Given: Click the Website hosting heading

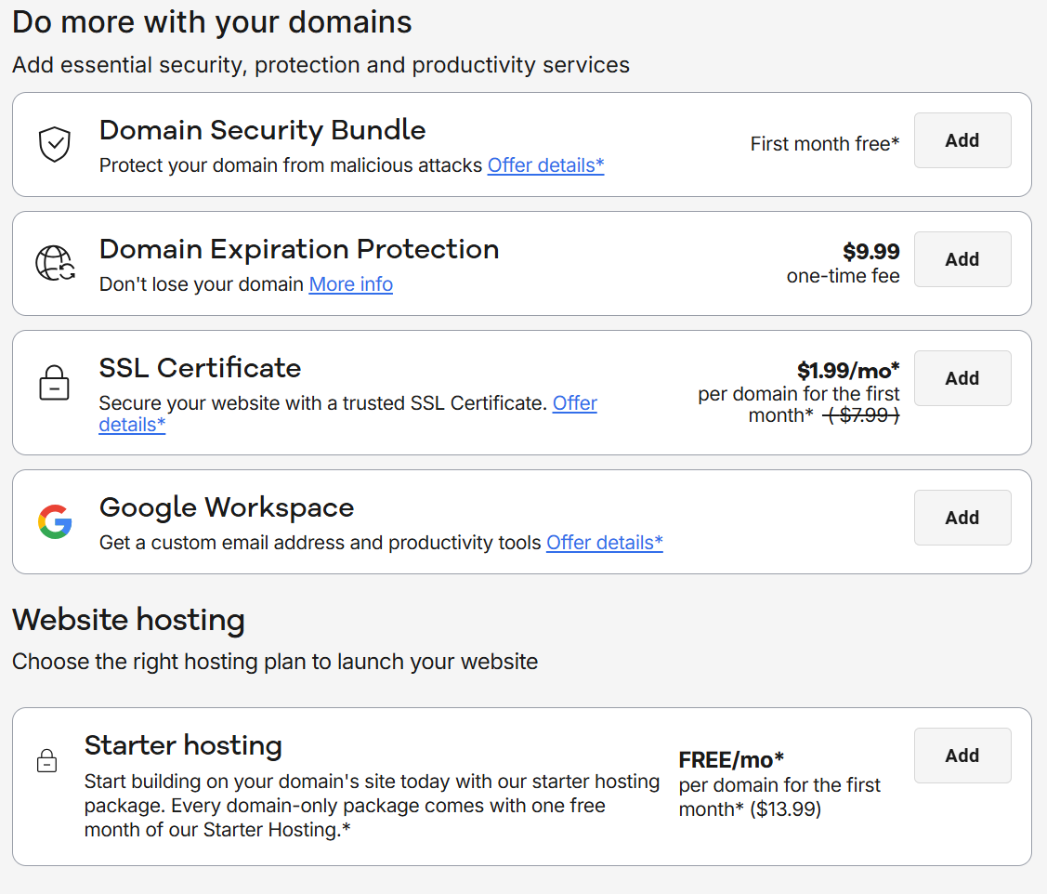Looking at the screenshot, I should [x=128, y=619].
